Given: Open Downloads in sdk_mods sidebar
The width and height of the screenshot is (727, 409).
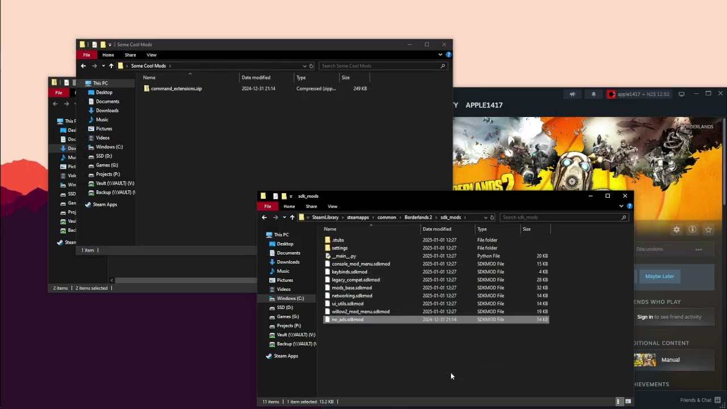Looking at the screenshot, I should click(288, 262).
